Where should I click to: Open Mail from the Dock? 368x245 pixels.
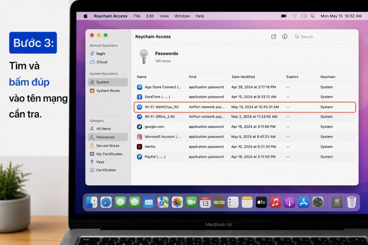pos(149,203)
